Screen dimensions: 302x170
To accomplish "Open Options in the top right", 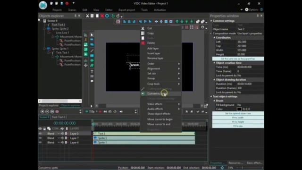I will (252, 9).
